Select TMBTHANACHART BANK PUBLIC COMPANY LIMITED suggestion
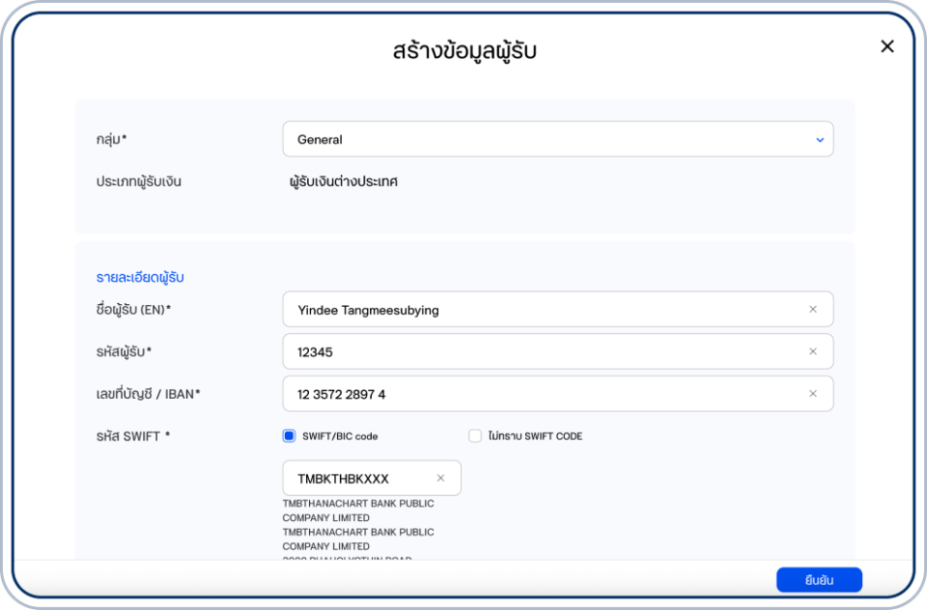The width and height of the screenshot is (927, 610). point(358,510)
